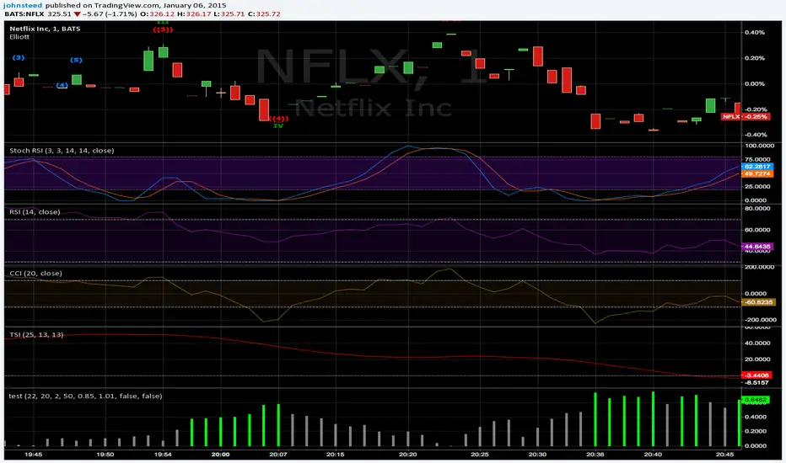786x463 pixels.
Task: Click the last price 325.51 in header
Action: [x=60, y=14]
